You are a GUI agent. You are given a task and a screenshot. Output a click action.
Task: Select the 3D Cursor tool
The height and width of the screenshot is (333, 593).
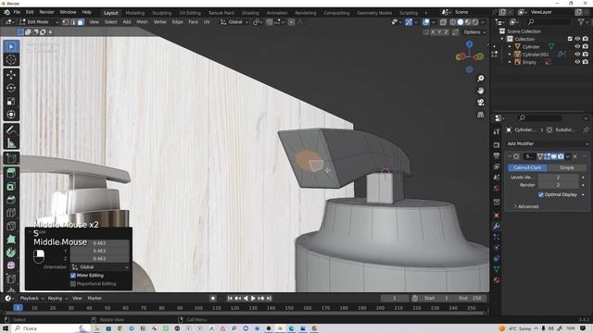tap(11, 59)
